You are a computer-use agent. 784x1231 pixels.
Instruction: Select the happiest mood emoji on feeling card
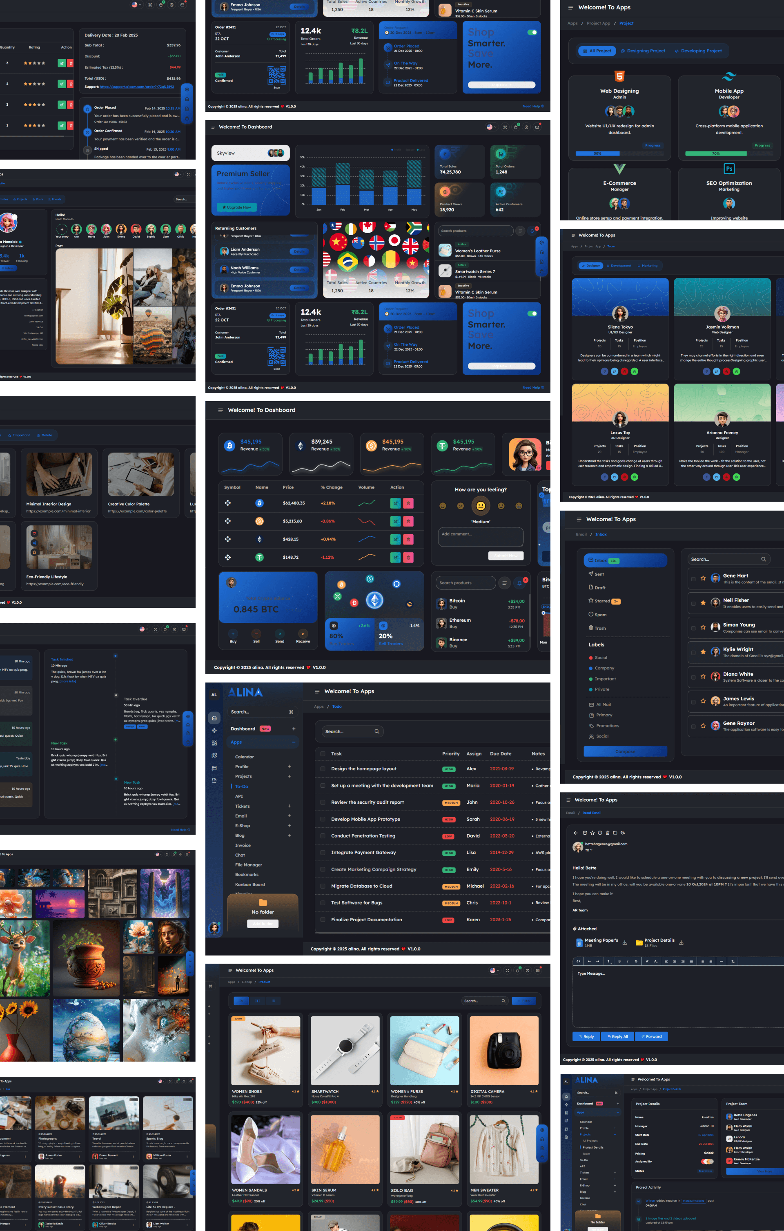tap(519, 506)
